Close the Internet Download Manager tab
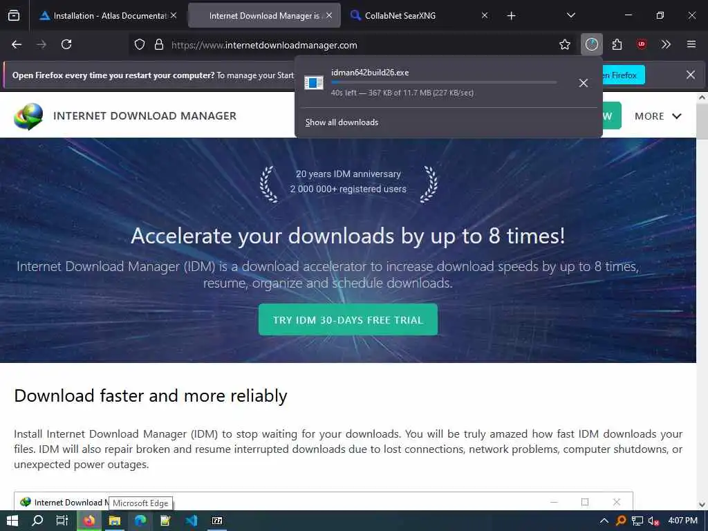Viewport: 708px width, 531px height. tap(329, 15)
